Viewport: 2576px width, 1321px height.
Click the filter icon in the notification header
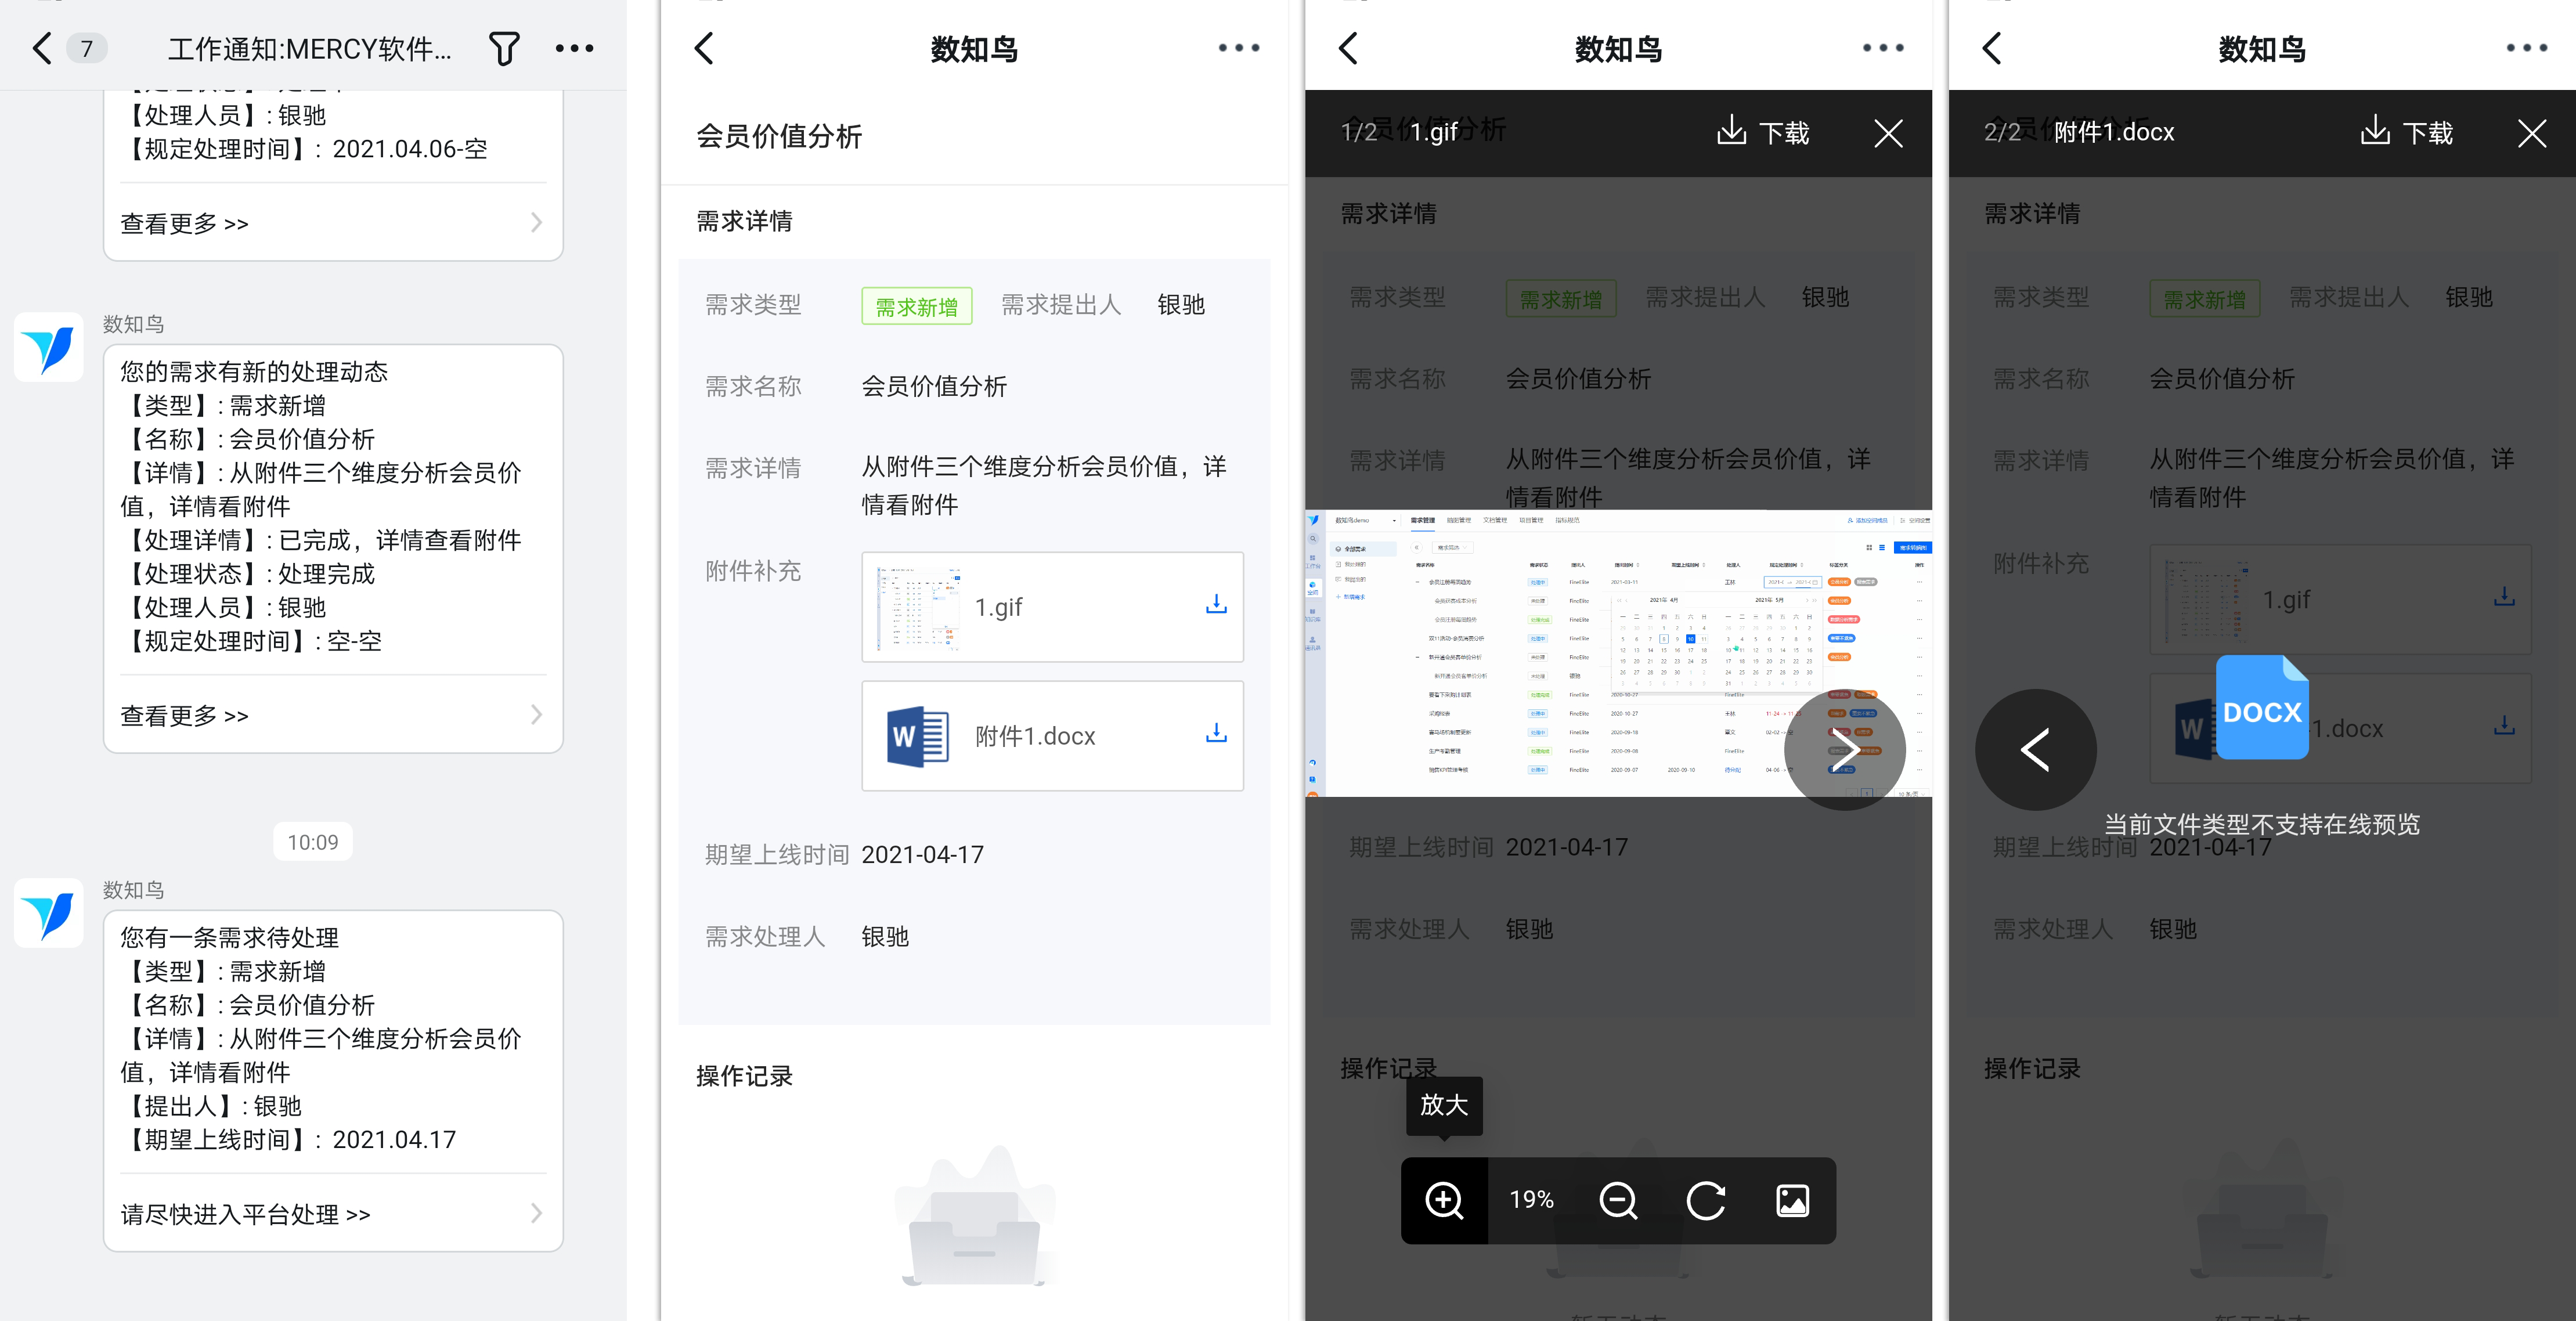tap(504, 47)
